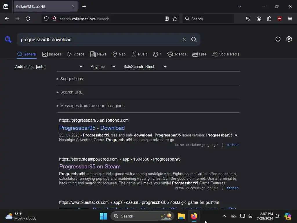Click the browser address bar
Image resolution: width=297 pixels, height=223 pixels.
111,19
